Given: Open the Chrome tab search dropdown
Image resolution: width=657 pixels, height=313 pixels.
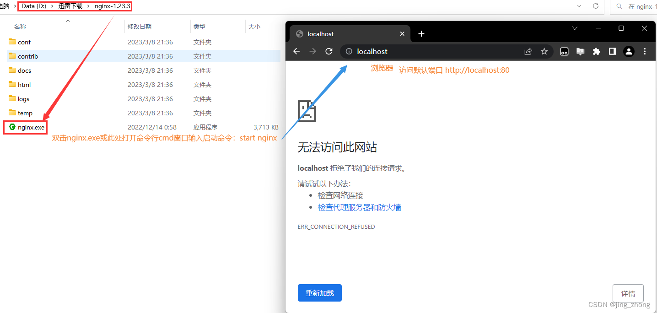Looking at the screenshot, I should (x=575, y=28).
